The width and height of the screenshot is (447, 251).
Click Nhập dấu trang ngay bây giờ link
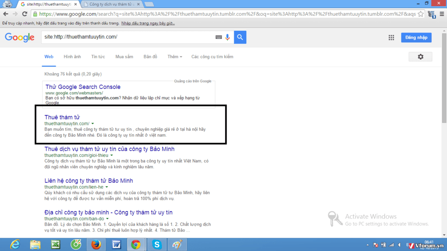click(148, 23)
